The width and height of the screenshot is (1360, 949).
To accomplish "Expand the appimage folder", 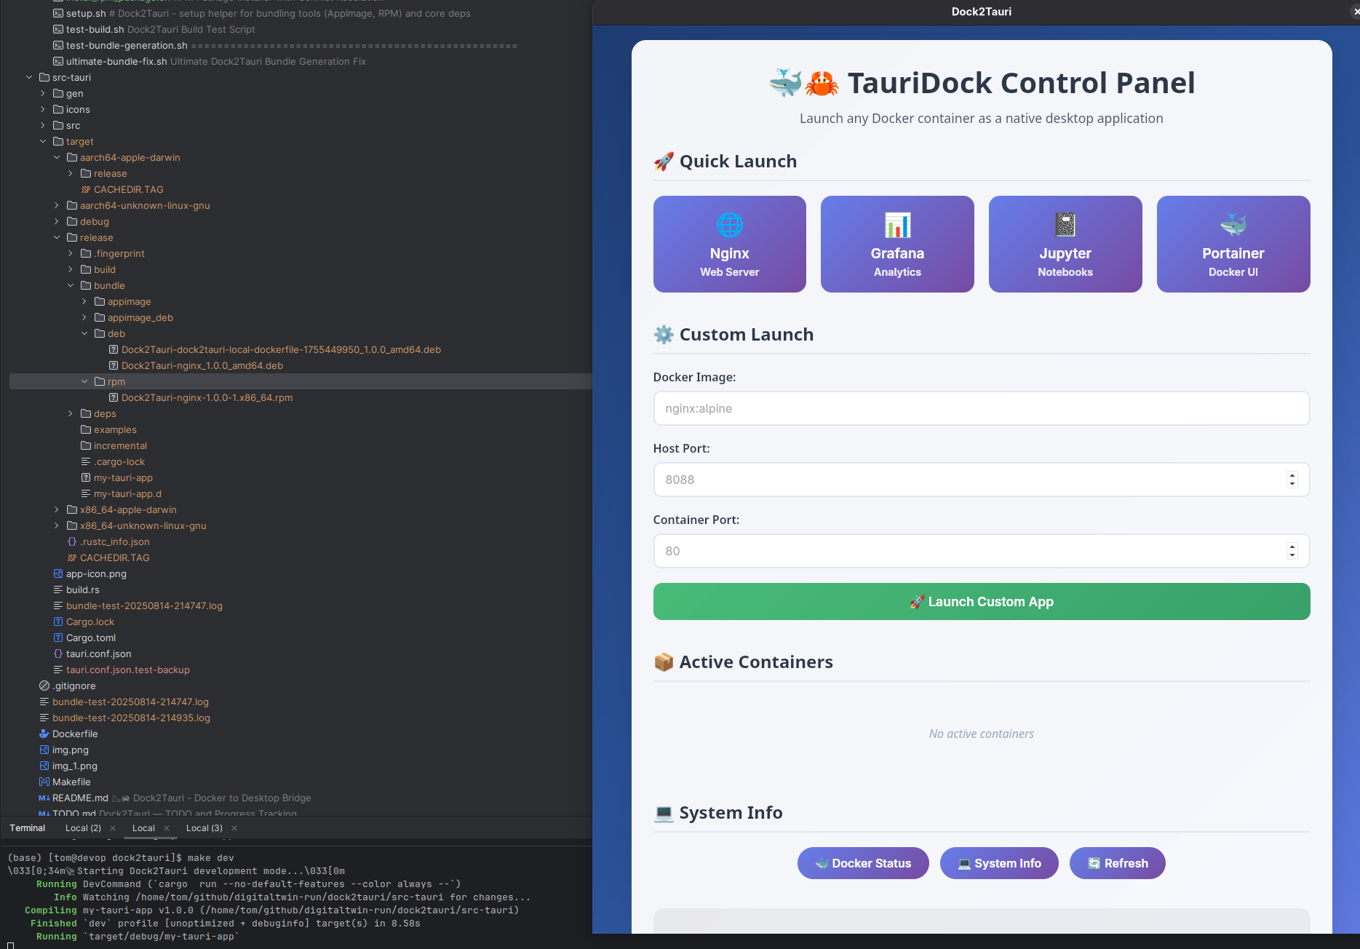I will (x=84, y=301).
